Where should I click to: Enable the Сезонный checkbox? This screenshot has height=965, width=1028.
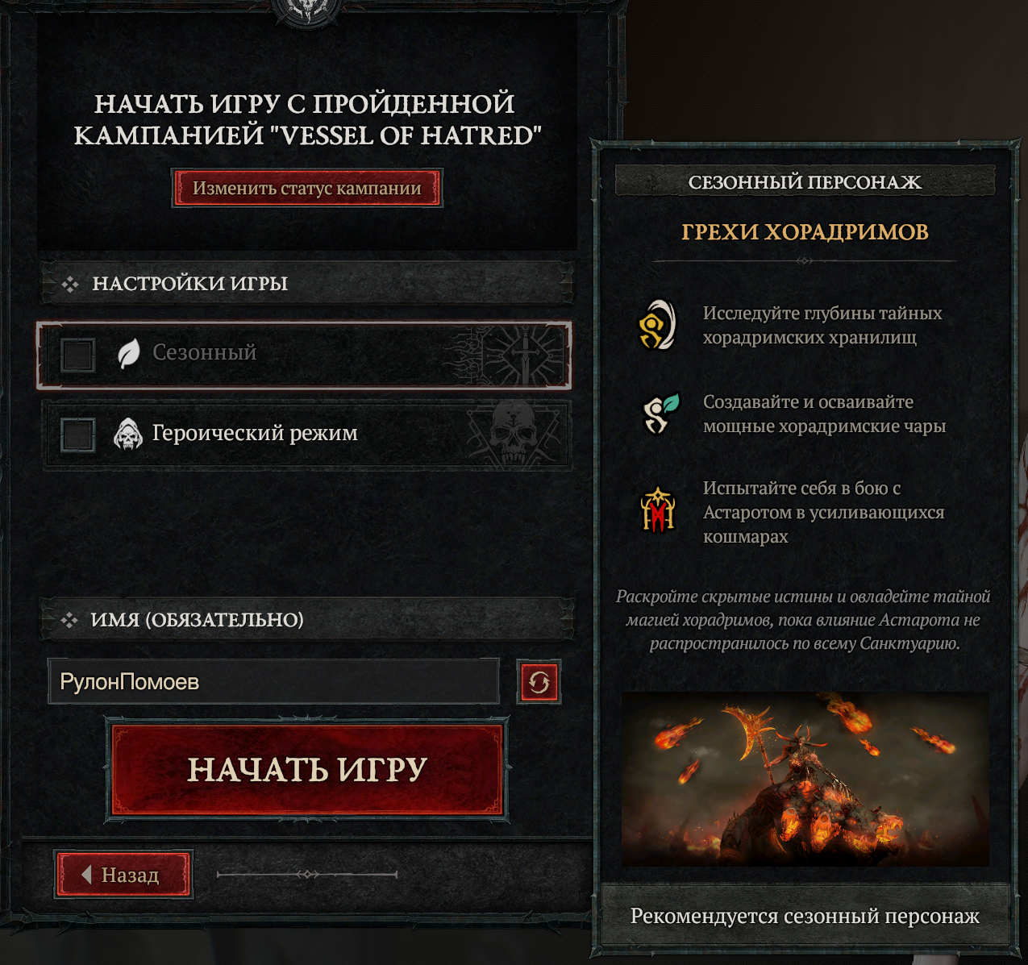point(78,354)
